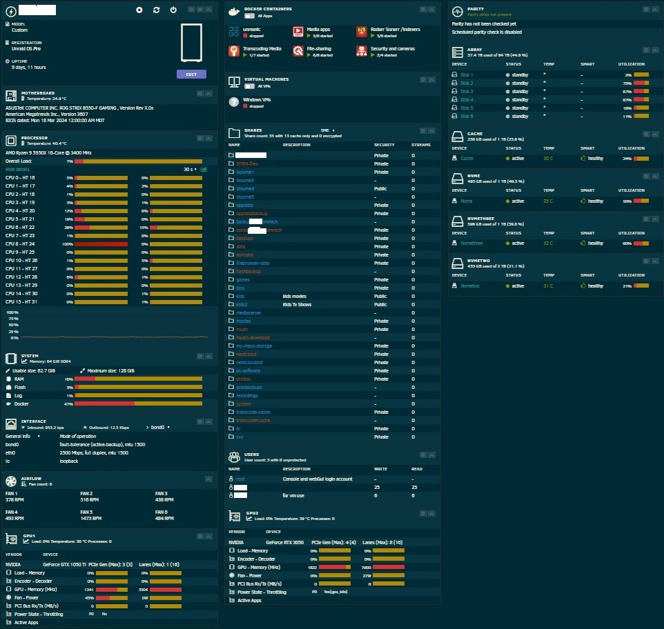Click Disk 5 standby status indicator
Image resolution: width=664 pixels, height=629 pixels.
click(x=508, y=108)
